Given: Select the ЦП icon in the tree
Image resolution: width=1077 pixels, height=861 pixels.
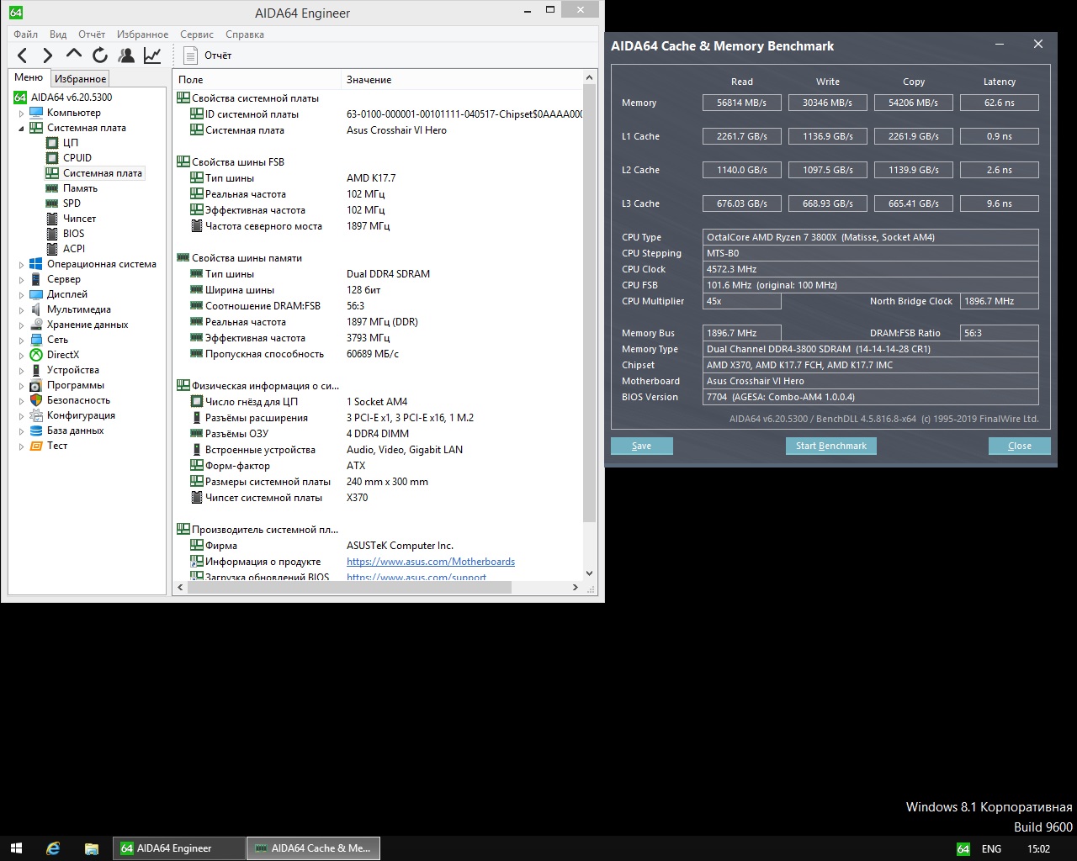Looking at the screenshot, I should (52, 143).
